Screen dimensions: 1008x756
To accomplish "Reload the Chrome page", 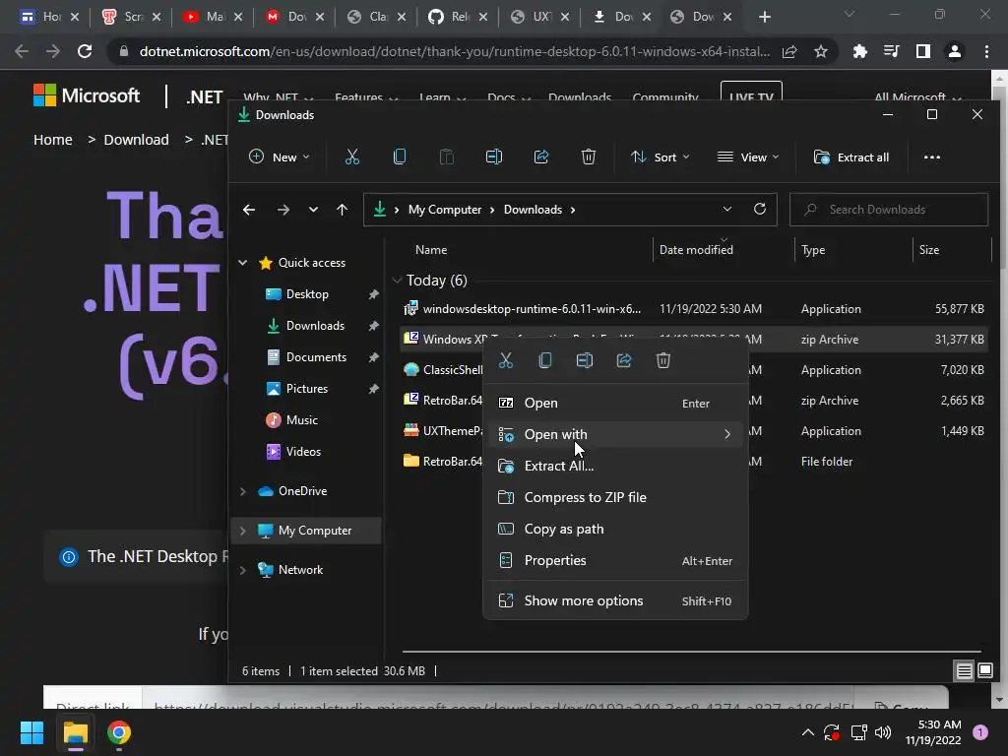I will tap(85, 51).
